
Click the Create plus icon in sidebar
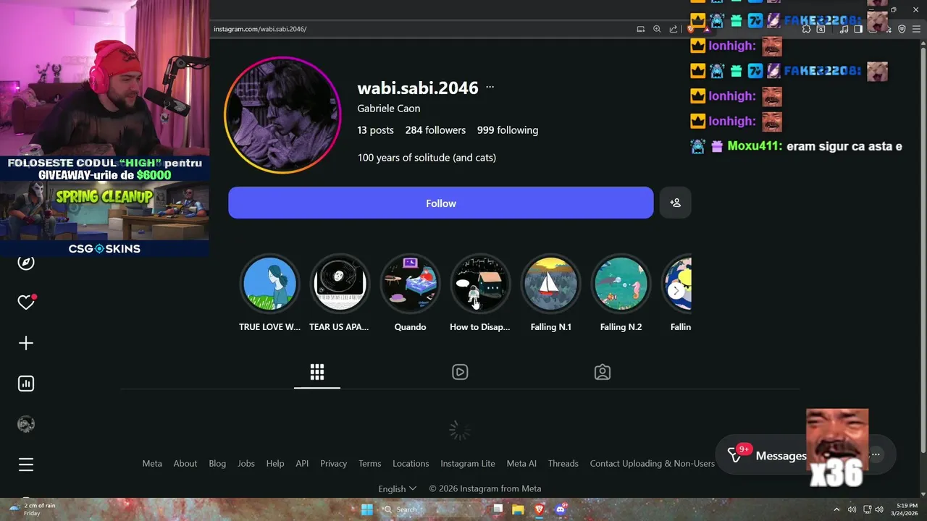[26, 343]
